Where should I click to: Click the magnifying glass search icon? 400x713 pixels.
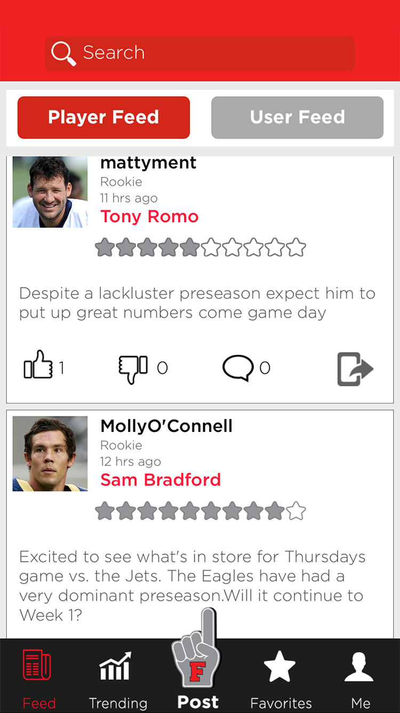point(63,53)
